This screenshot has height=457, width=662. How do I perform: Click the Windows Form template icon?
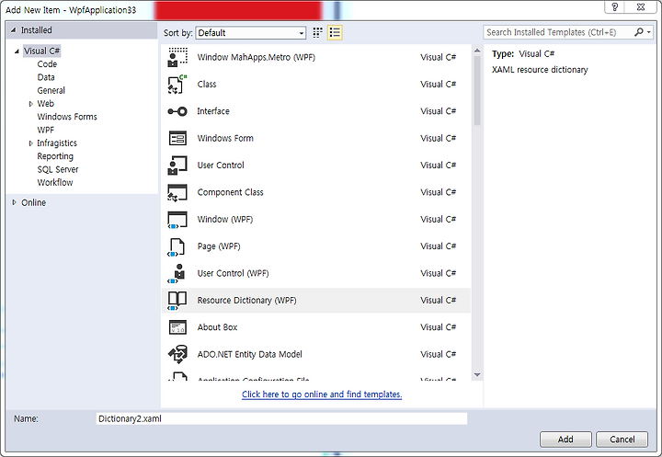point(177,138)
